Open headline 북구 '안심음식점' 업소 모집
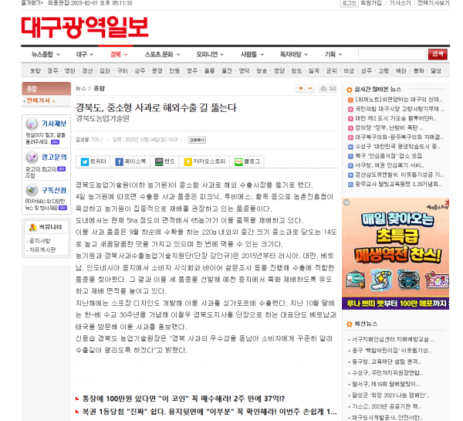Viewport: 463px width, 421px height. pyautogui.click(x=388, y=156)
